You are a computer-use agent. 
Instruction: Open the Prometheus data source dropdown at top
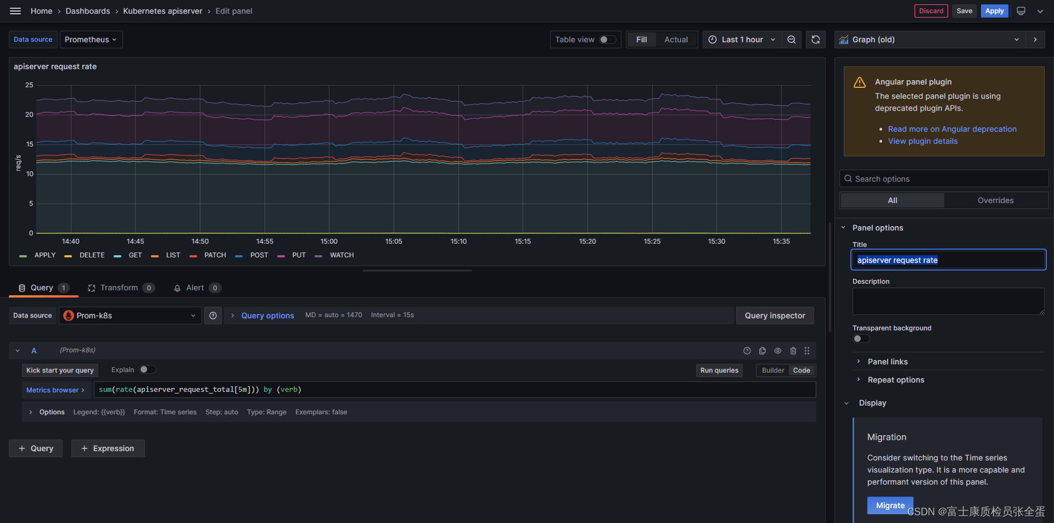[x=91, y=40]
